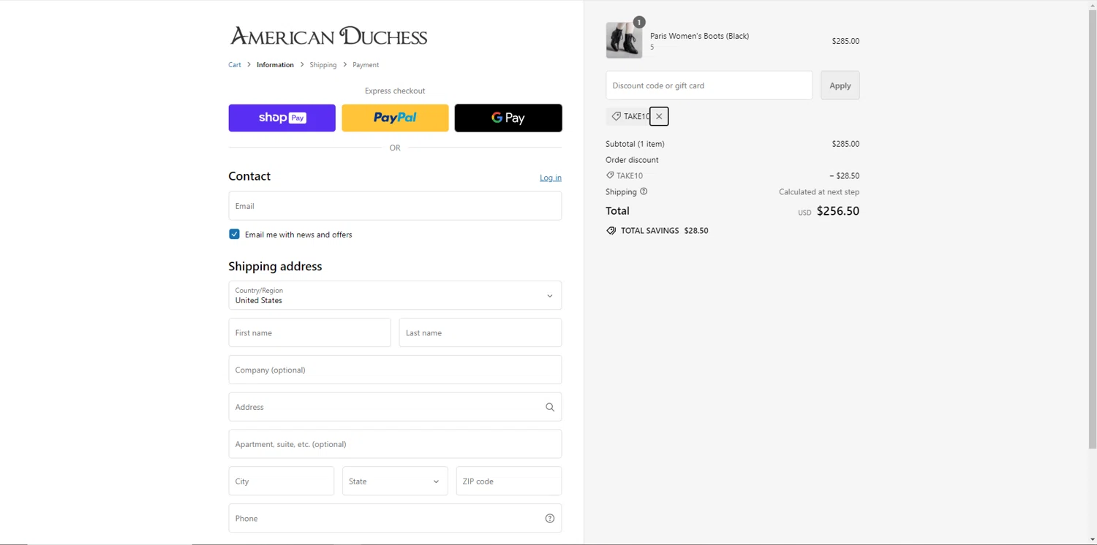This screenshot has height=545, width=1097.
Task: Check out with Google Pay
Action: [x=508, y=118]
